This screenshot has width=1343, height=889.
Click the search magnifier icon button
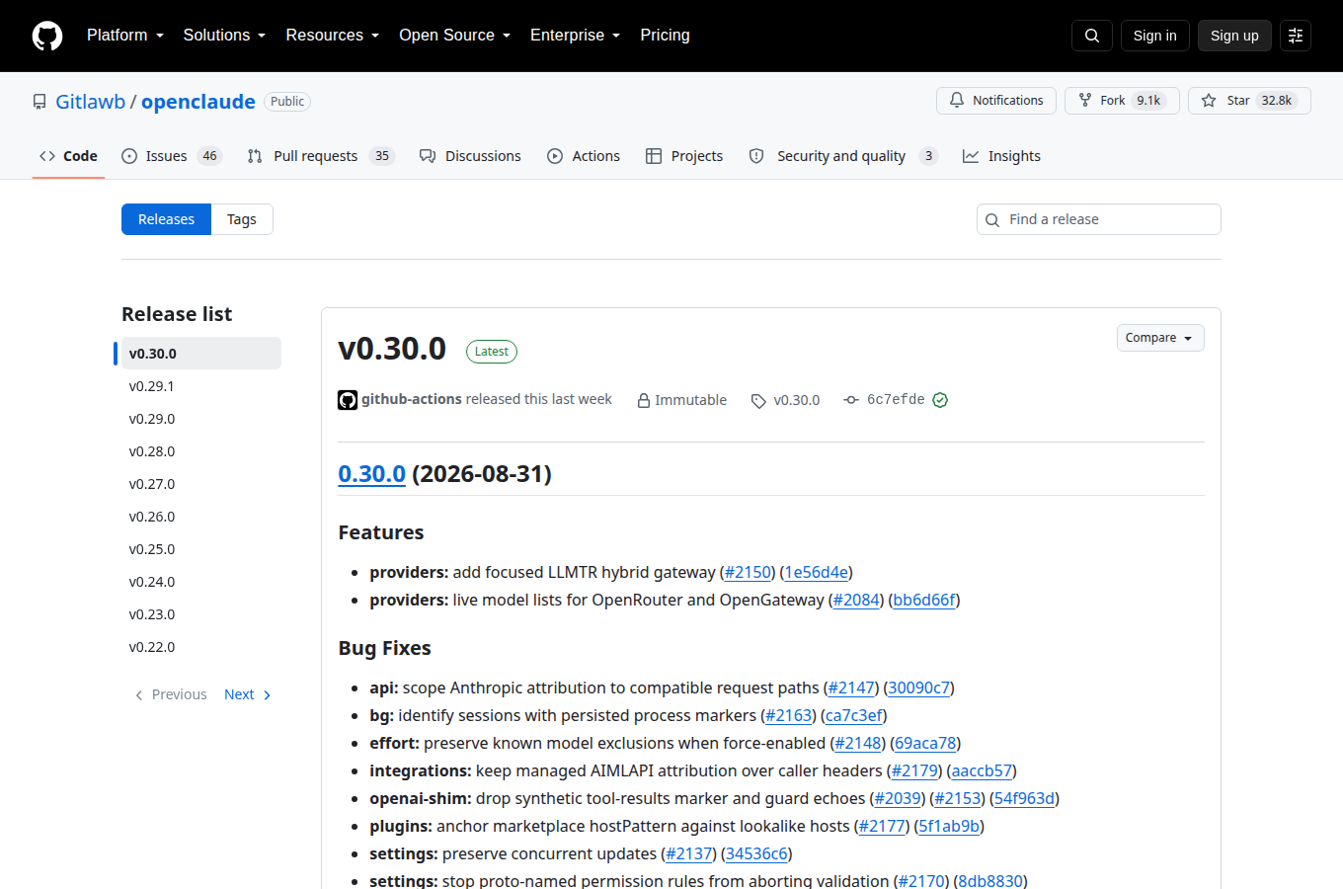1092,36
